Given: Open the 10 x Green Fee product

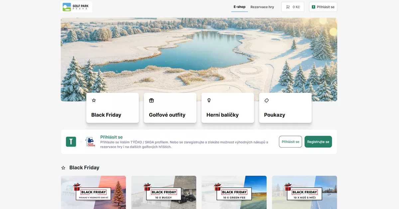Looking at the screenshot, I should [234, 192].
